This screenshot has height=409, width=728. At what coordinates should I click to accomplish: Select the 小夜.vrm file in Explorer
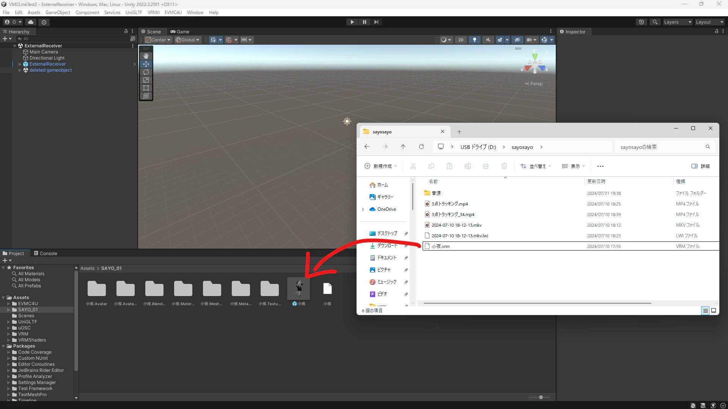tap(440, 246)
